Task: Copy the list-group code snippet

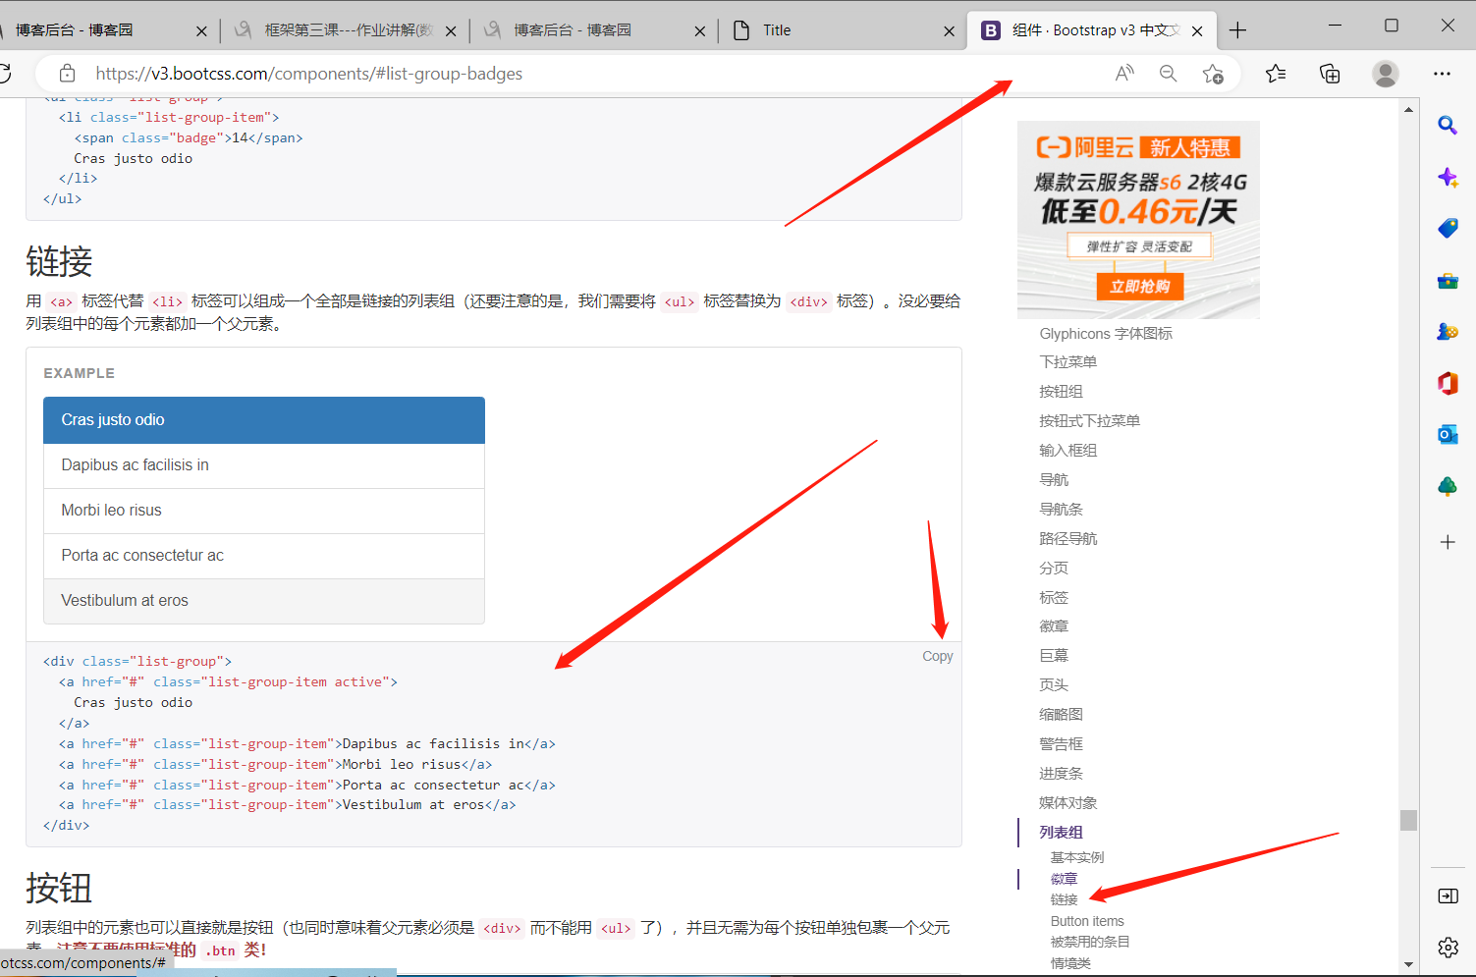Action: click(x=937, y=656)
